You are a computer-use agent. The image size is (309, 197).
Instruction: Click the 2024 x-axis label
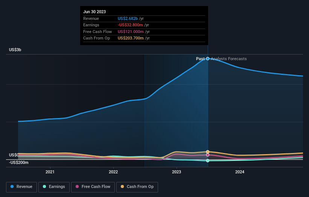point(240,172)
